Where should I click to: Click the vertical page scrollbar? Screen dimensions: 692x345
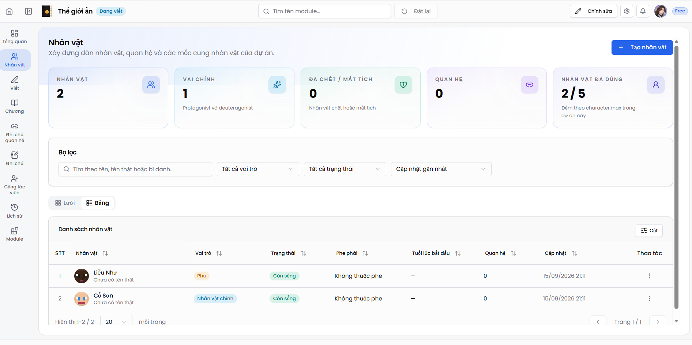676,177
